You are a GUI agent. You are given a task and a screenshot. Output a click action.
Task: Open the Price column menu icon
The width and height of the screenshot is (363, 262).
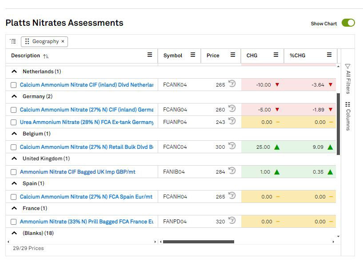pyautogui.click(x=233, y=55)
